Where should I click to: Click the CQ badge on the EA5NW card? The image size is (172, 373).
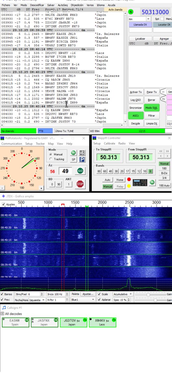[x=26, y=320]
